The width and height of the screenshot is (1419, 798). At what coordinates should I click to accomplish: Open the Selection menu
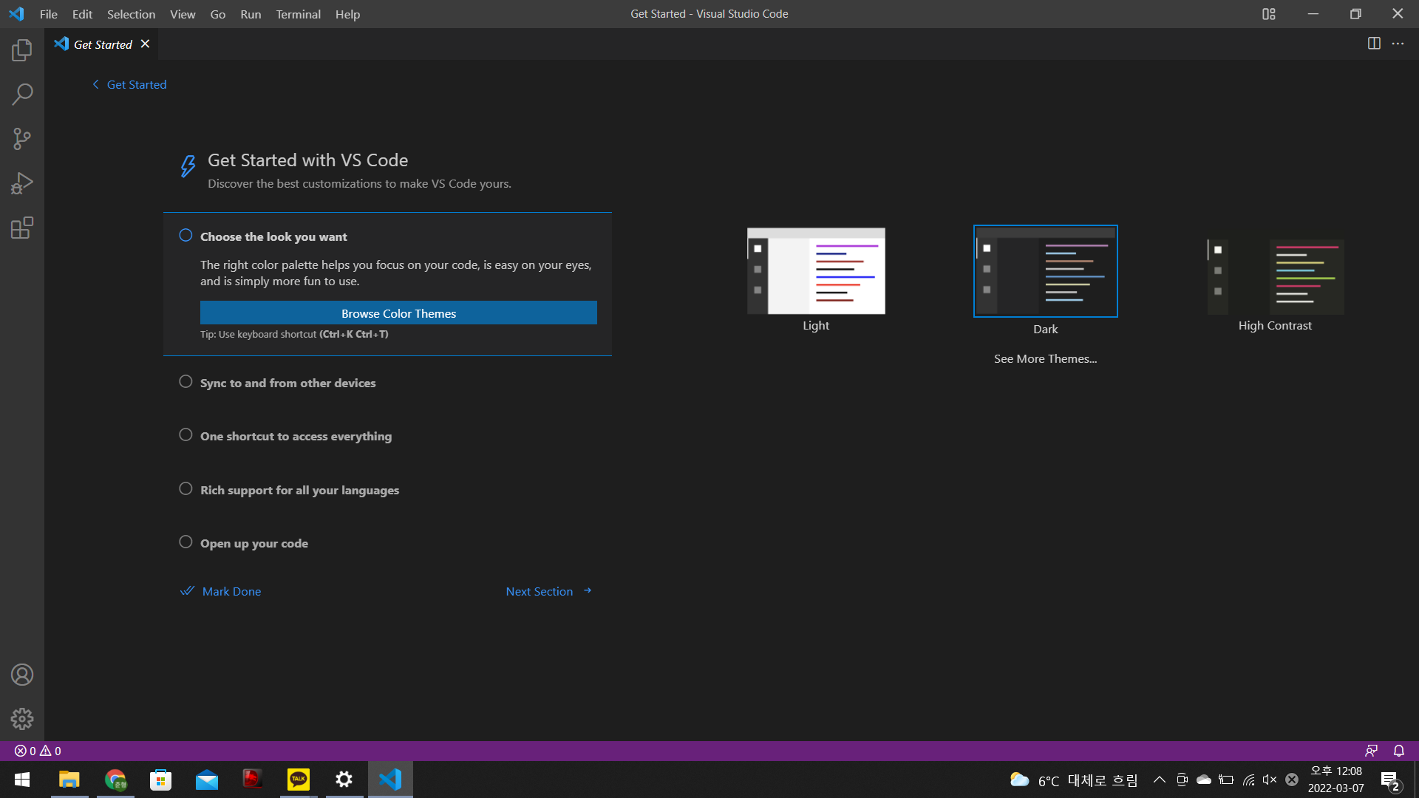(131, 14)
